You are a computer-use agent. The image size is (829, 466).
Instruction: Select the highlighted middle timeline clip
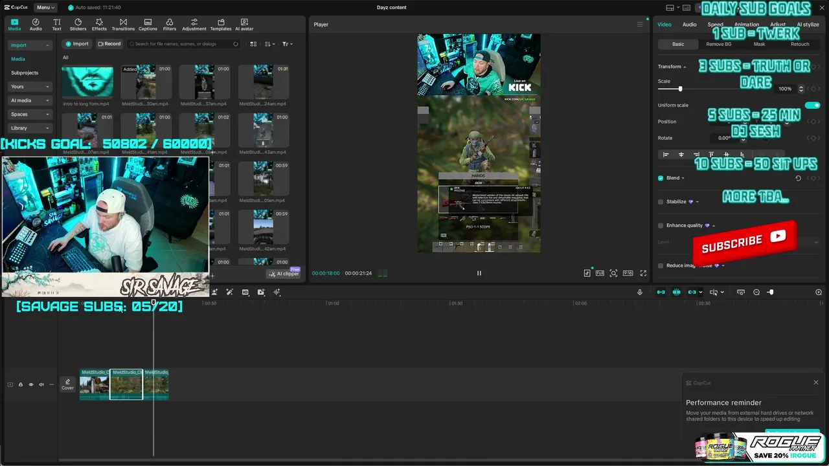click(126, 384)
